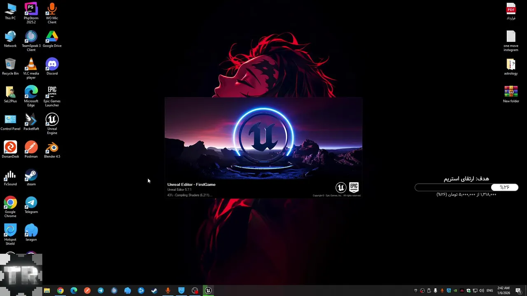Open the volume control in the tray
Screen dimensions: 527x296
pyautogui.click(x=482, y=291)
